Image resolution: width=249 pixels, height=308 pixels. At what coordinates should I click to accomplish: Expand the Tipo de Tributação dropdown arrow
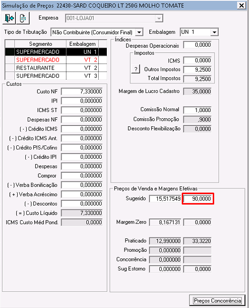[139, 32]
